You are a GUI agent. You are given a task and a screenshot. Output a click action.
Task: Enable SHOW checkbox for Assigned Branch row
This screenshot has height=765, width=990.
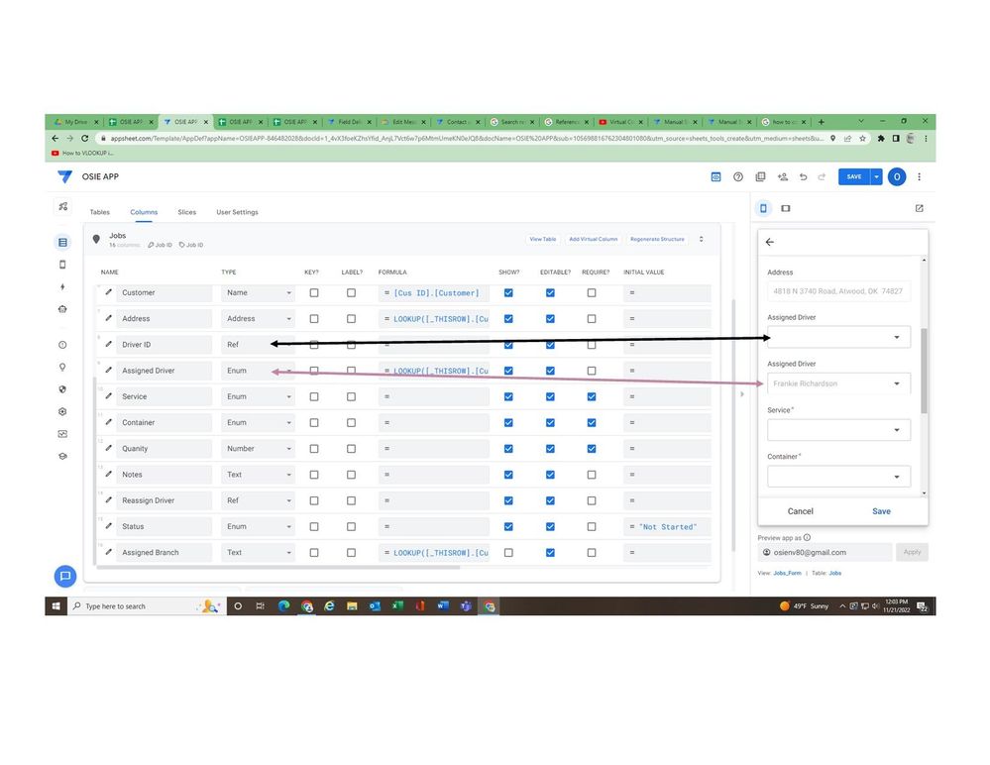point(508,552)
